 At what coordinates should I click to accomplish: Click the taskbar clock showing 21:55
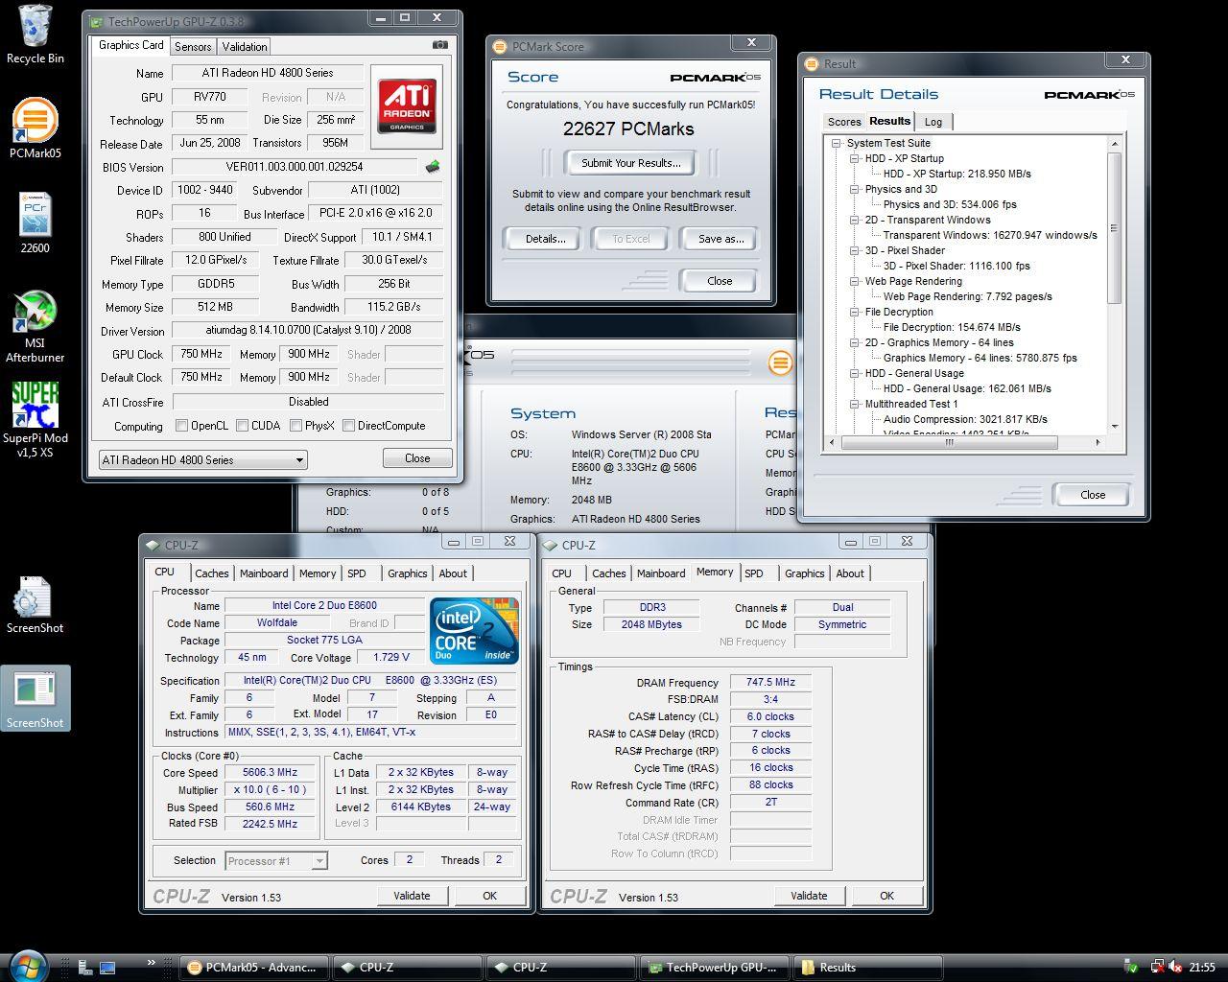click(1201, 967)
